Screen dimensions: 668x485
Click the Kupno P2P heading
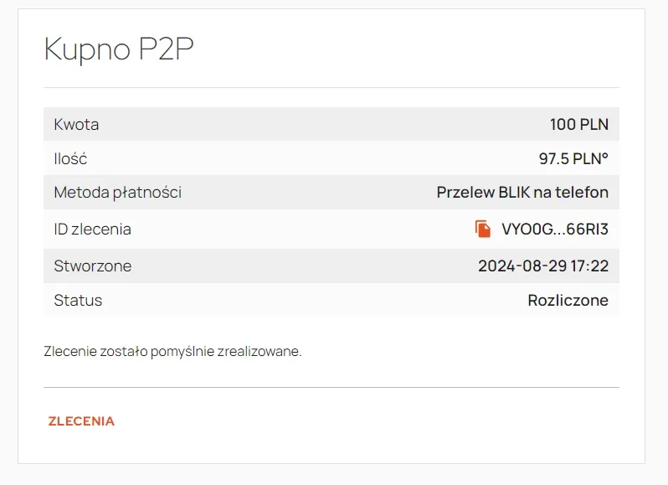(x=119, y=49)
